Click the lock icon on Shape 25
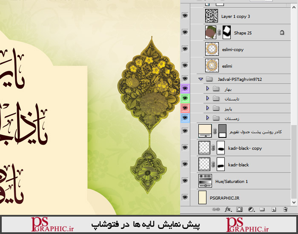The width and height of the screenshot is (298, 234). click(x=282, y=32)
